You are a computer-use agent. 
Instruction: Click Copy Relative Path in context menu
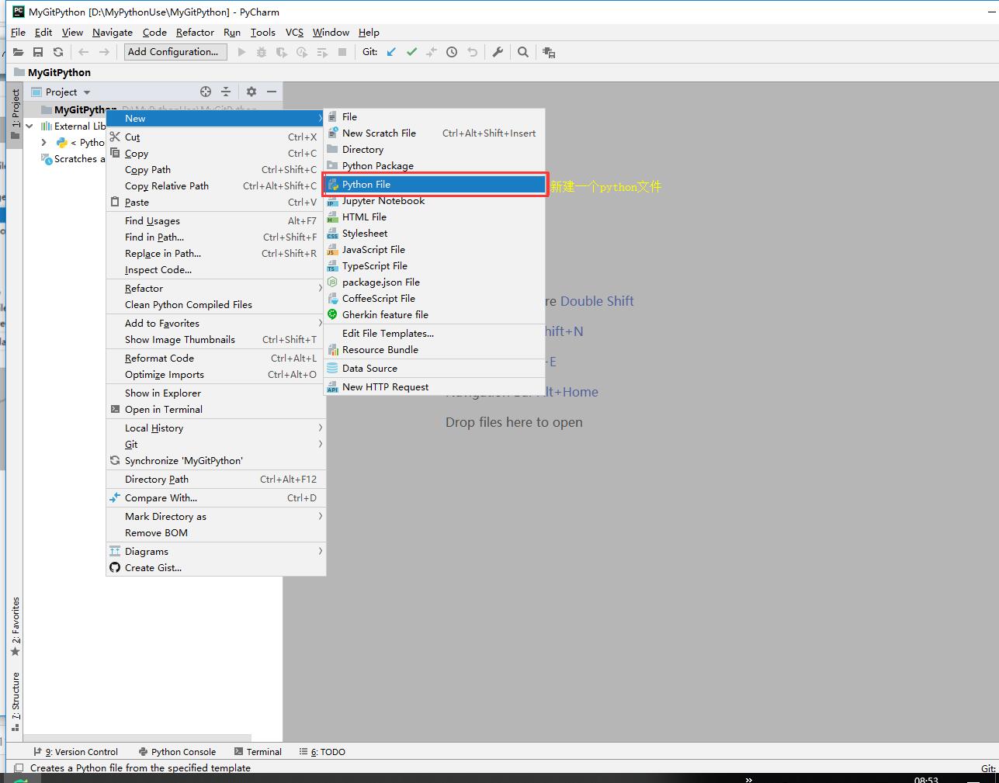tap(216, 186)
